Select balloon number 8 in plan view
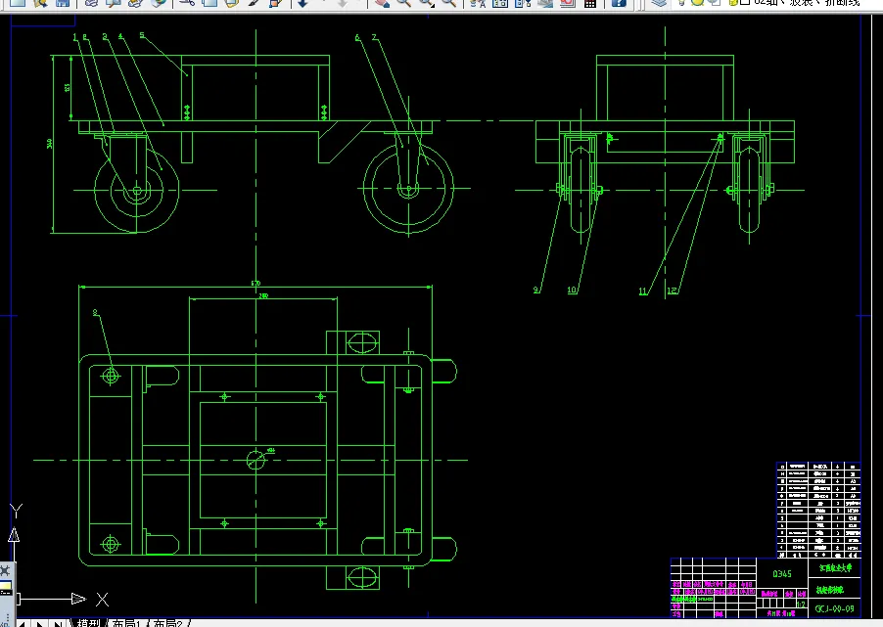 [x=95, y=312]
